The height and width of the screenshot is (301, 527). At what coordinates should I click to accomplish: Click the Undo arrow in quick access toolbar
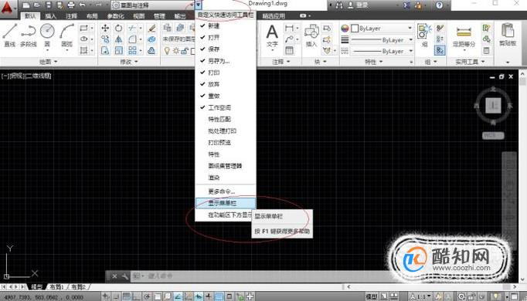83,5
